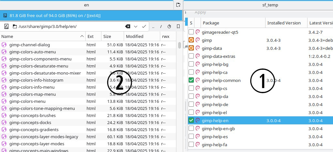Image resolution: width=333 pixels, height=152 pixels.
Task: Sort files by Size column header
Action: pos(112,36)
